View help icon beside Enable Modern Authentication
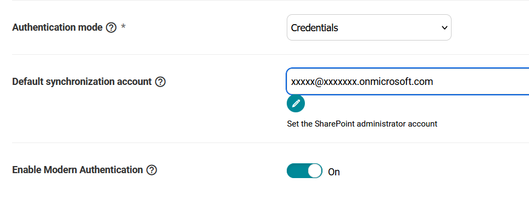The width and height of the screenshot is (529, 200). (152, 170)
